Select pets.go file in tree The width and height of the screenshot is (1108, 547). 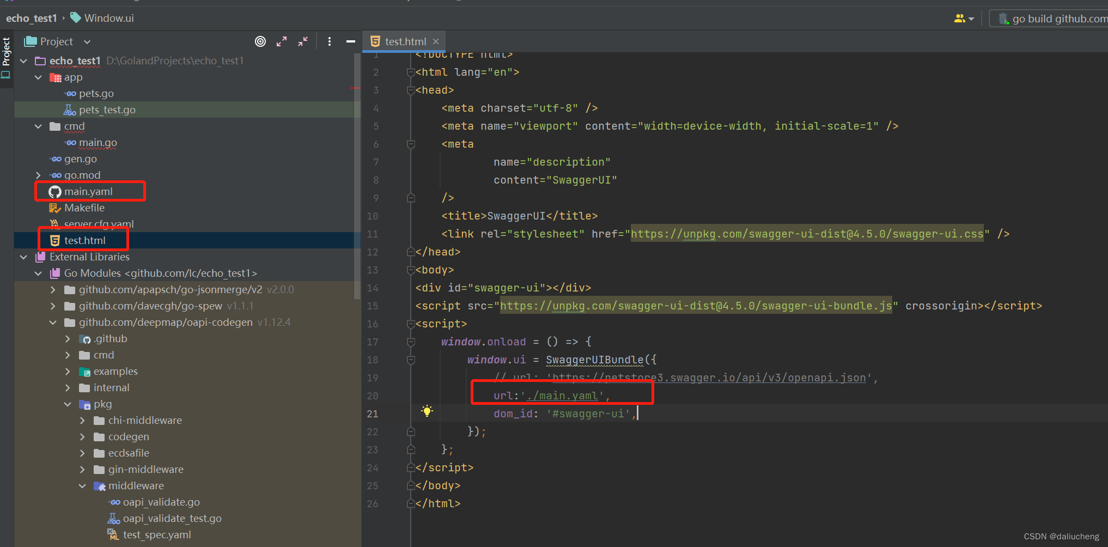96,94
